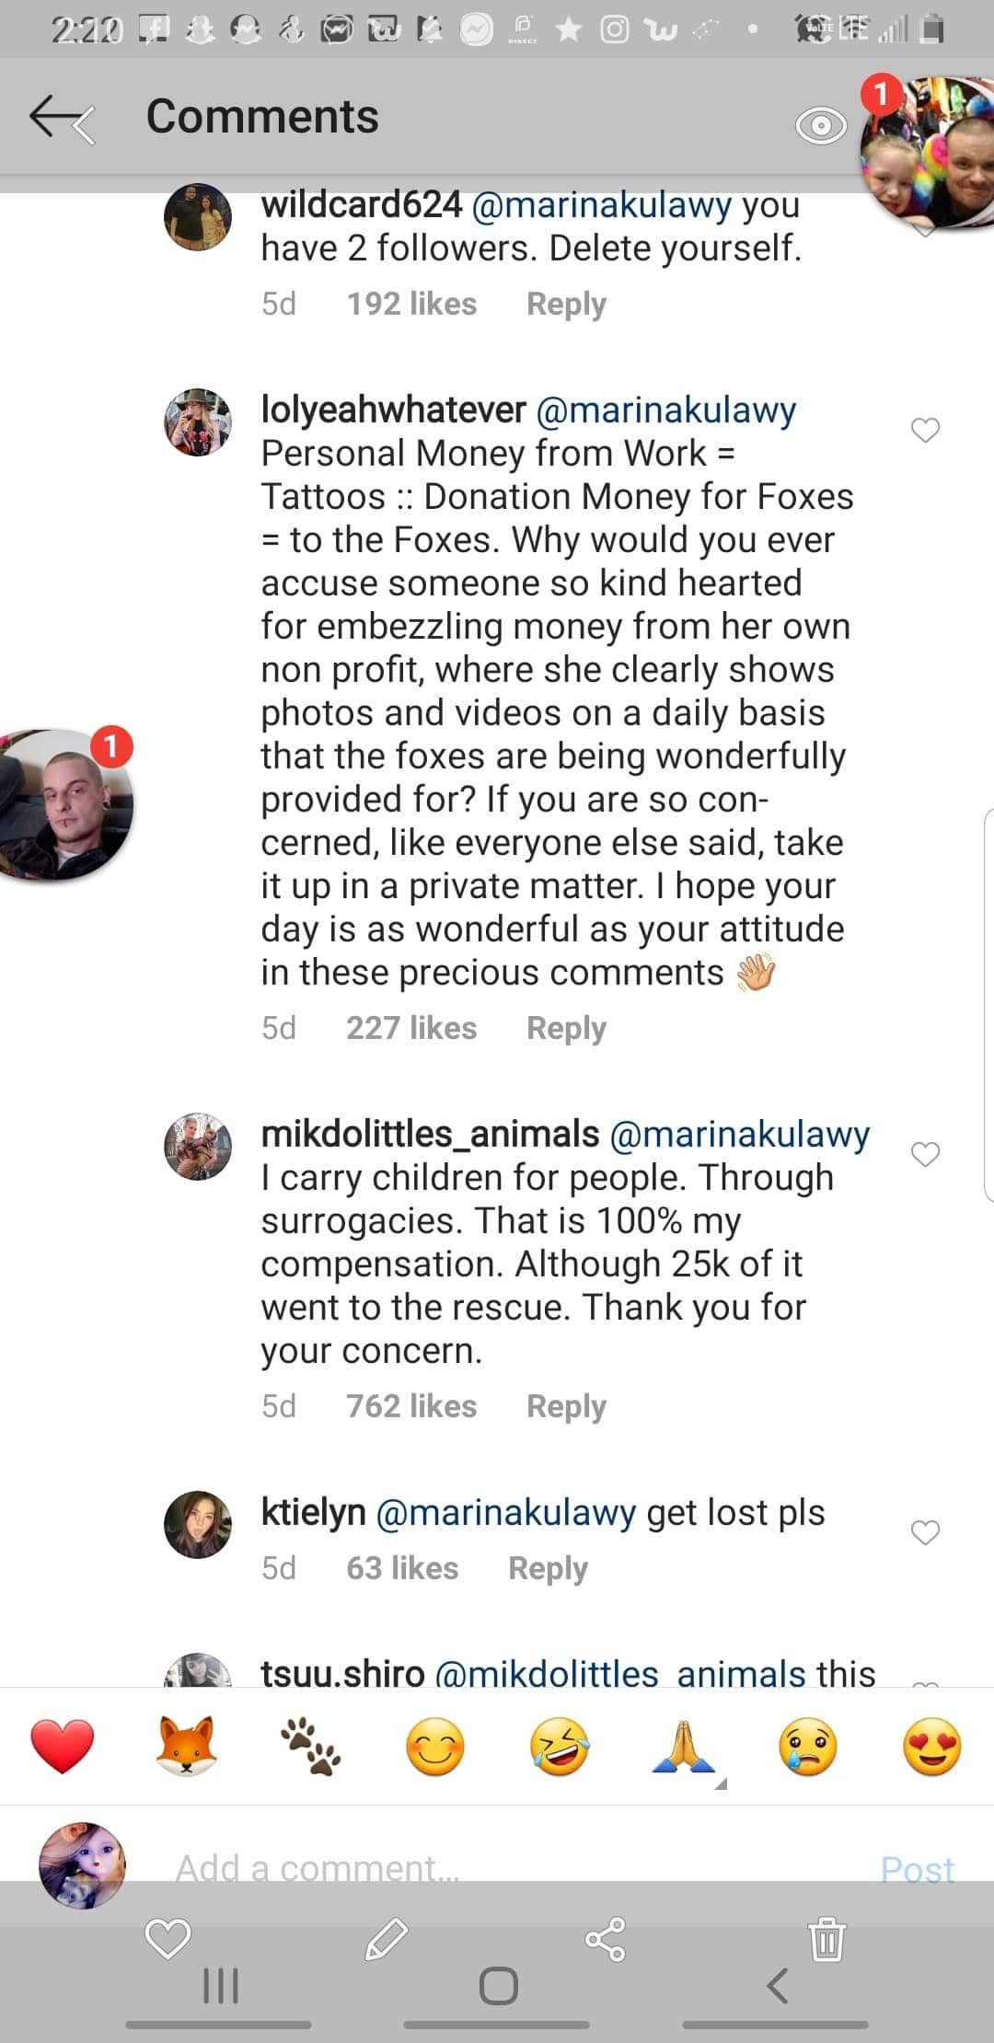This screenshot has height=2043, width=994.
Task: Insert the praying hands emoji
Action: (684, 1747)
